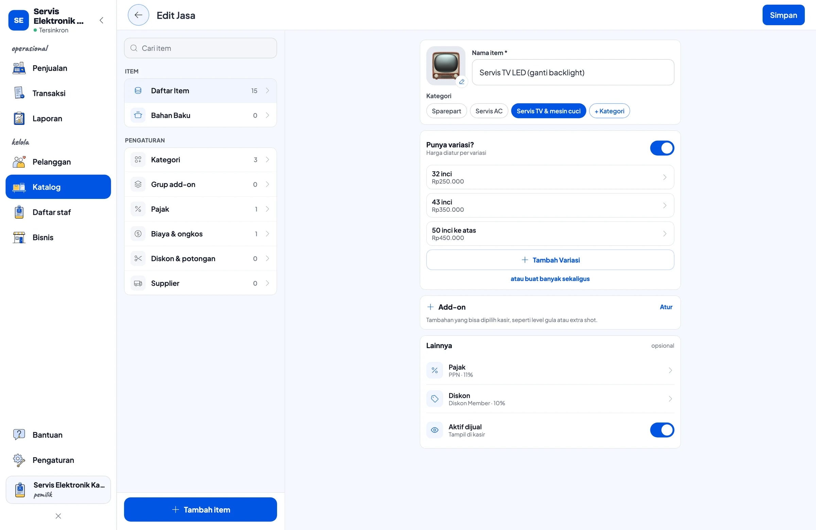Screen dimensions: 816x530
Task: Select the Servis AC category chip
Action: [489, 111]
